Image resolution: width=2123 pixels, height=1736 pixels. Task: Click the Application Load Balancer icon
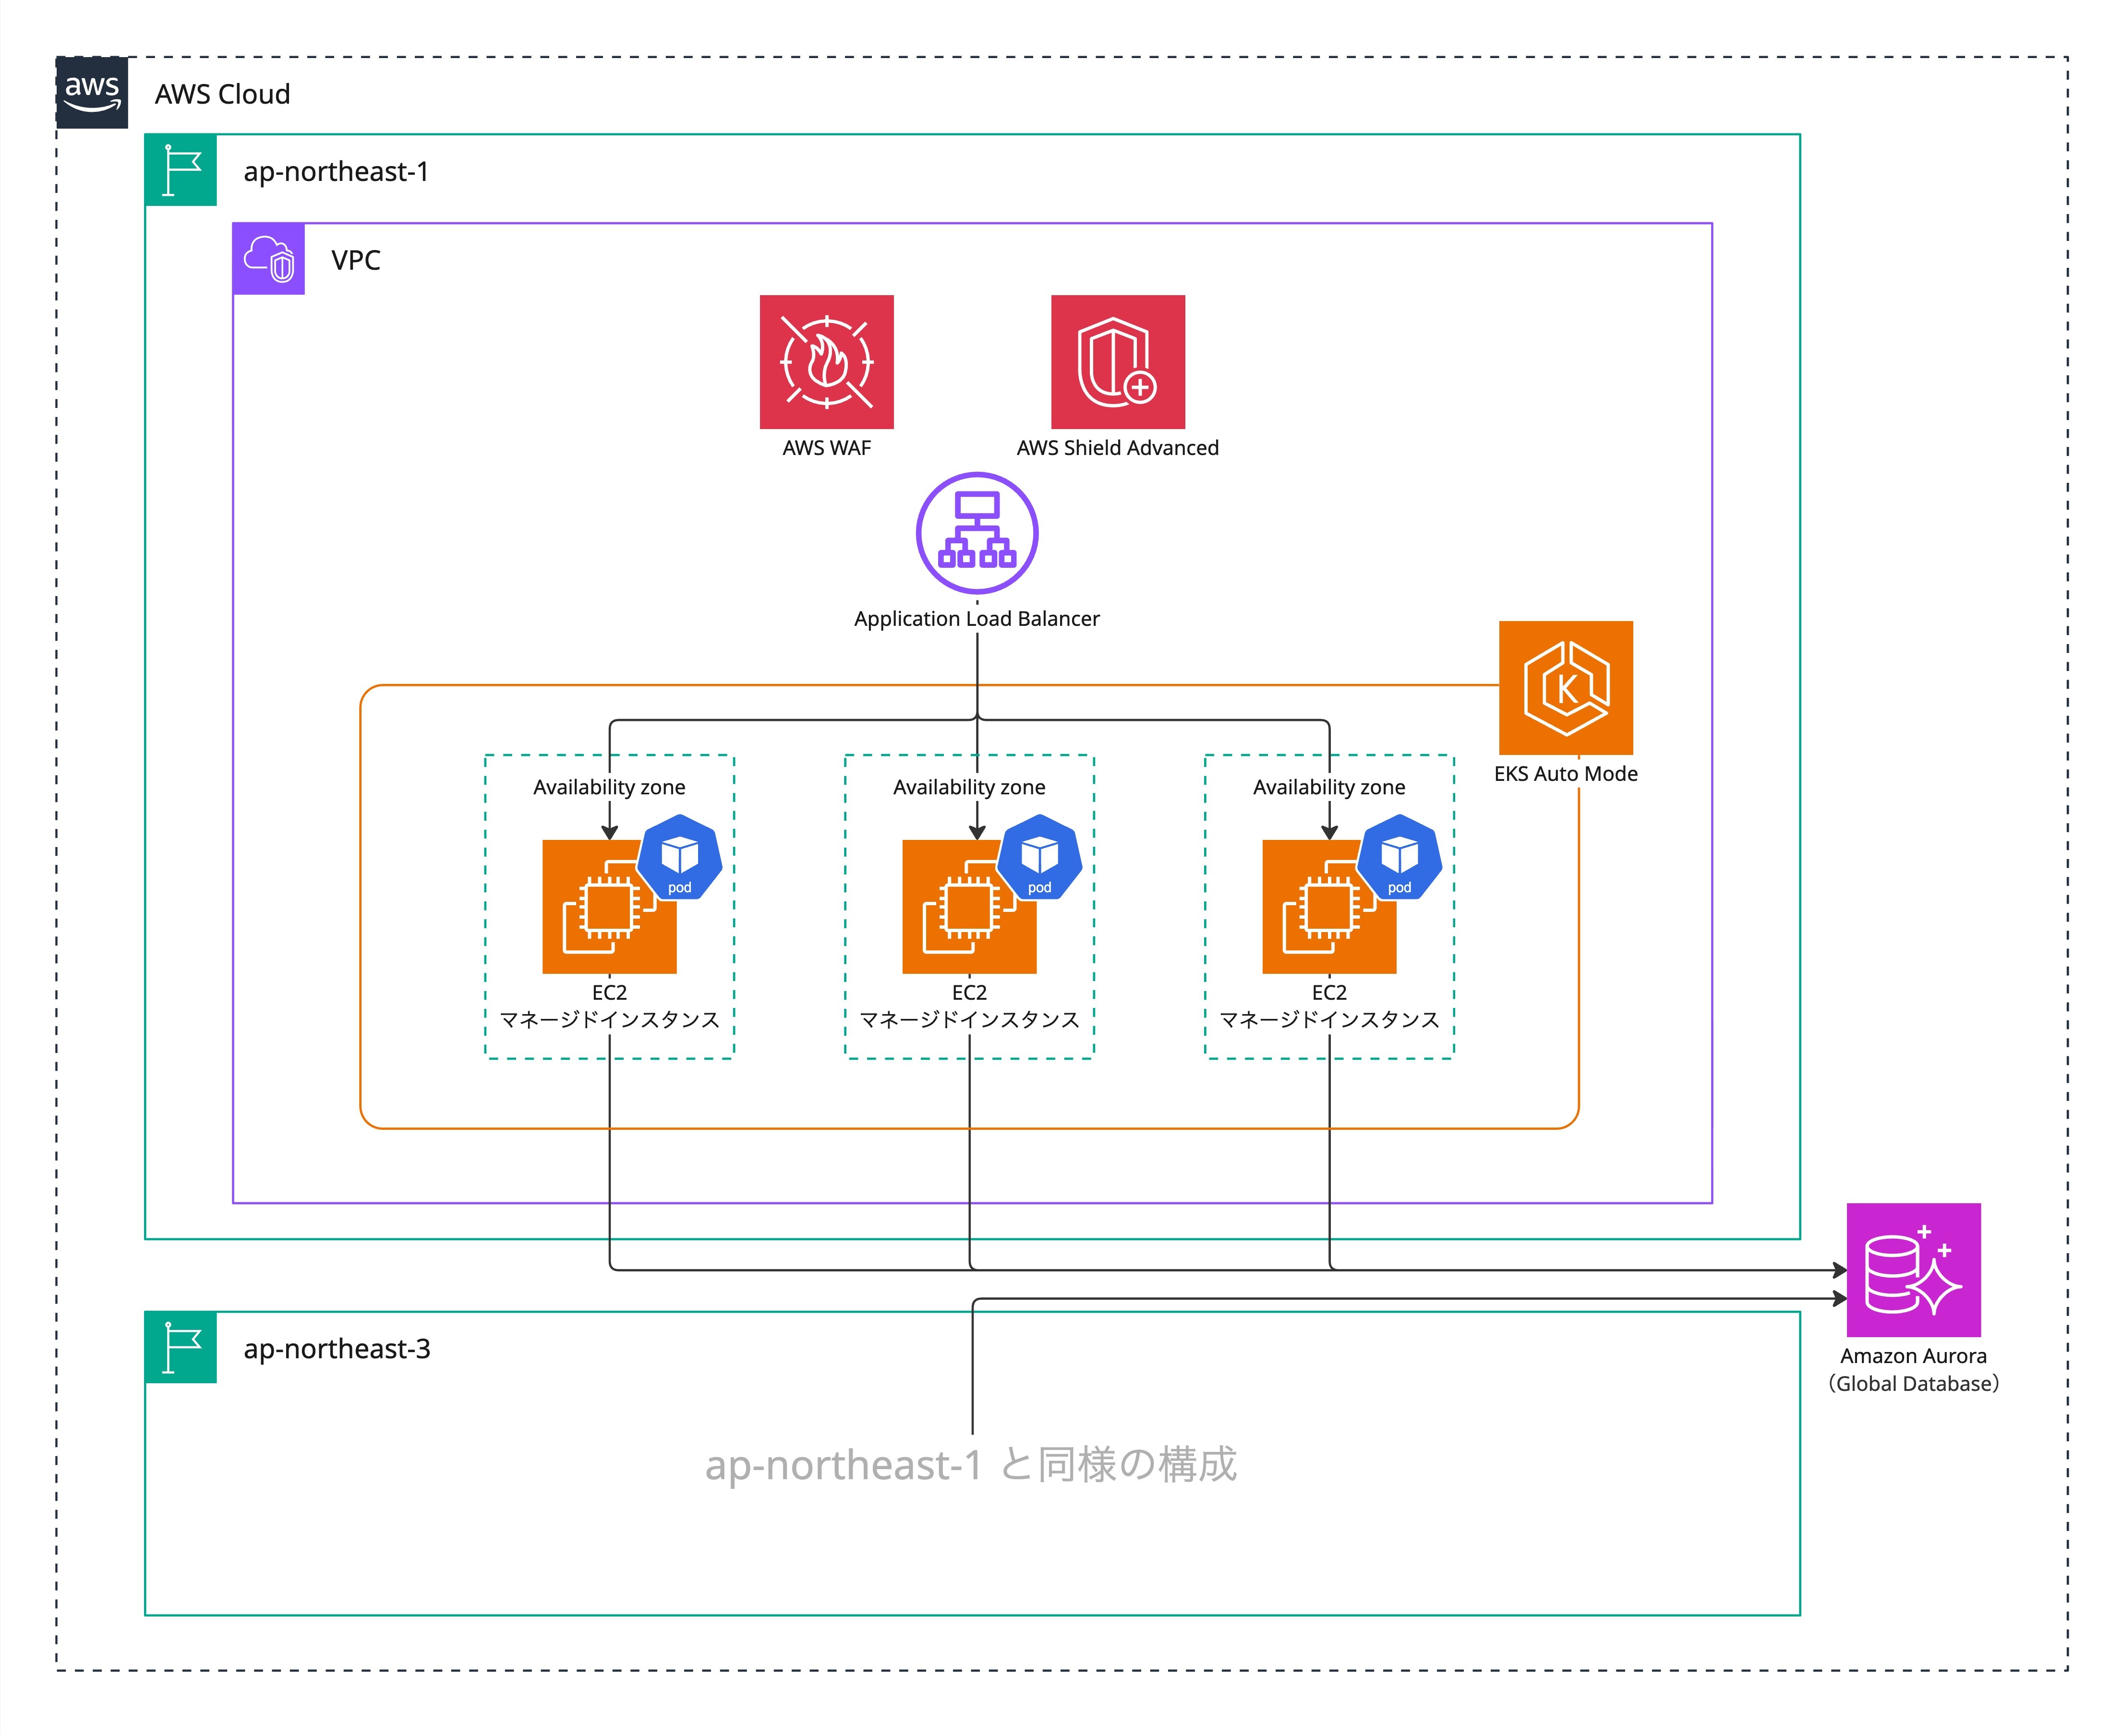pyautogui.click(x=977, y=533)
